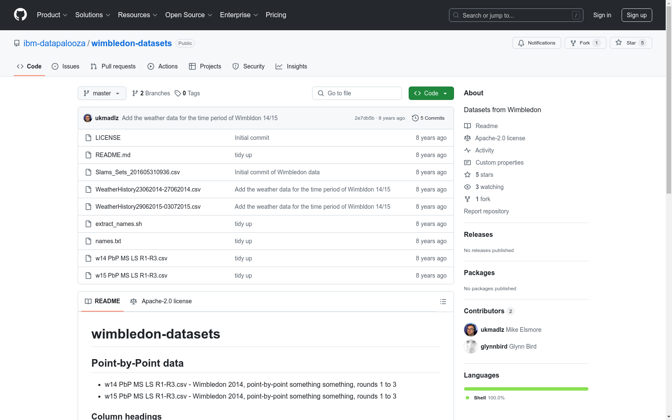Go to the Pricing page
Image resolution: width=672 pixels, height=420 pixels.
click(276, 15)
